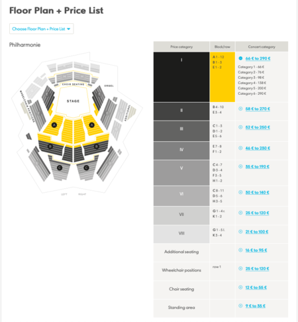Click the yellow A1-12 block cell
Viewport: 298px width, 322px height.
pos(223,77)
